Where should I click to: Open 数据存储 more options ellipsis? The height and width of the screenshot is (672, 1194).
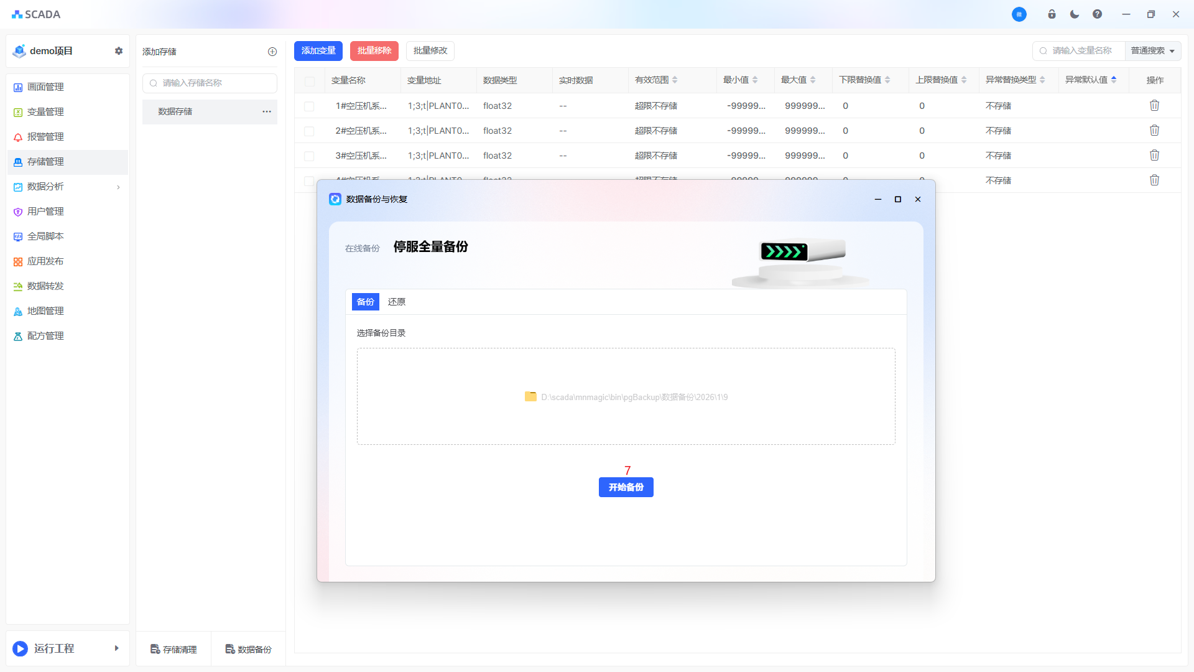267,111
